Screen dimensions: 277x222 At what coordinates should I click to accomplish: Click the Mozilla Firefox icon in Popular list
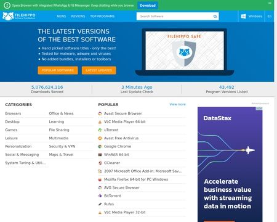pos(100,179)
